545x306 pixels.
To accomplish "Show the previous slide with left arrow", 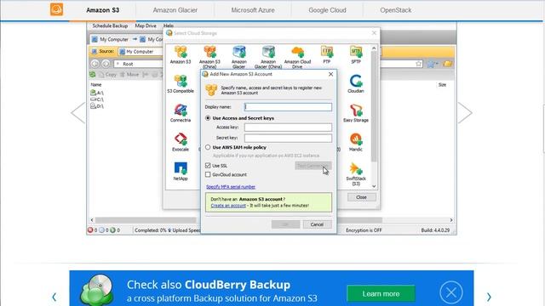I will coord(77,113).
